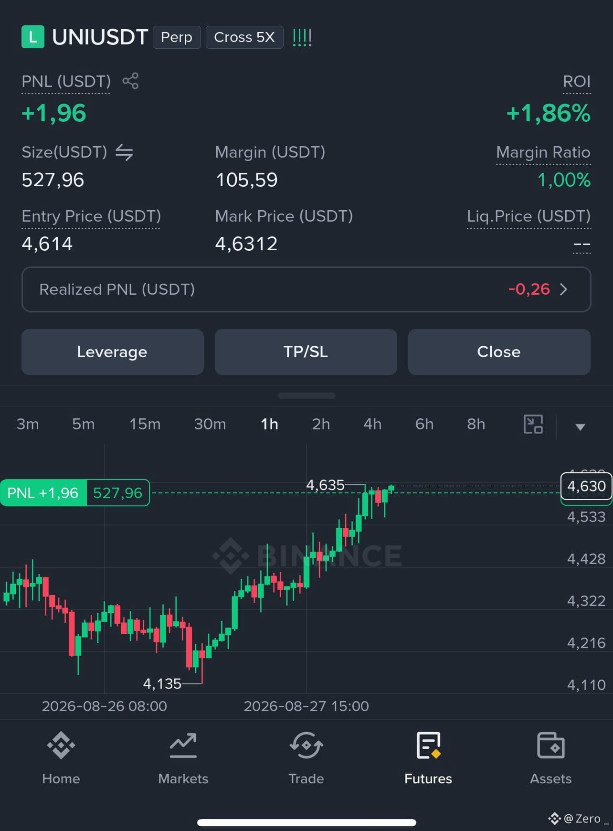Open the Leverage settings button
This screenshot has width=613, height=831.
pyautogui.click(x=113, y=352)
